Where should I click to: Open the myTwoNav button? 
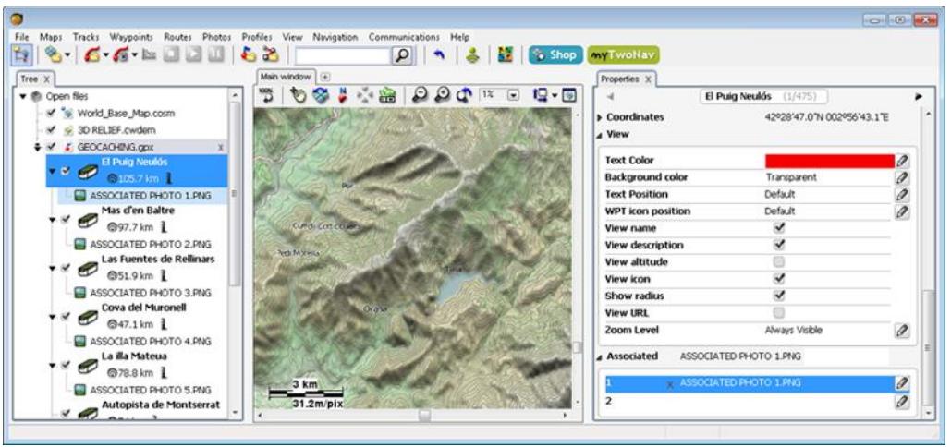coord(623,55)
